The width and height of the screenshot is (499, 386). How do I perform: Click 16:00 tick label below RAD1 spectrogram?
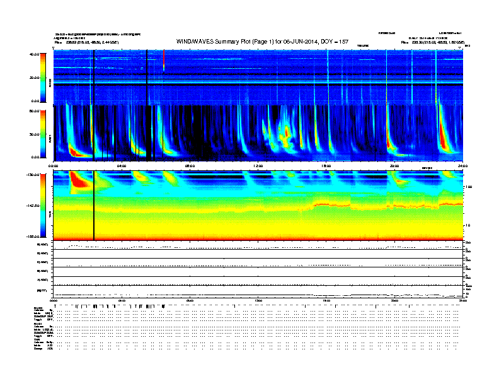pyautogui.click(x=326, y=166)
